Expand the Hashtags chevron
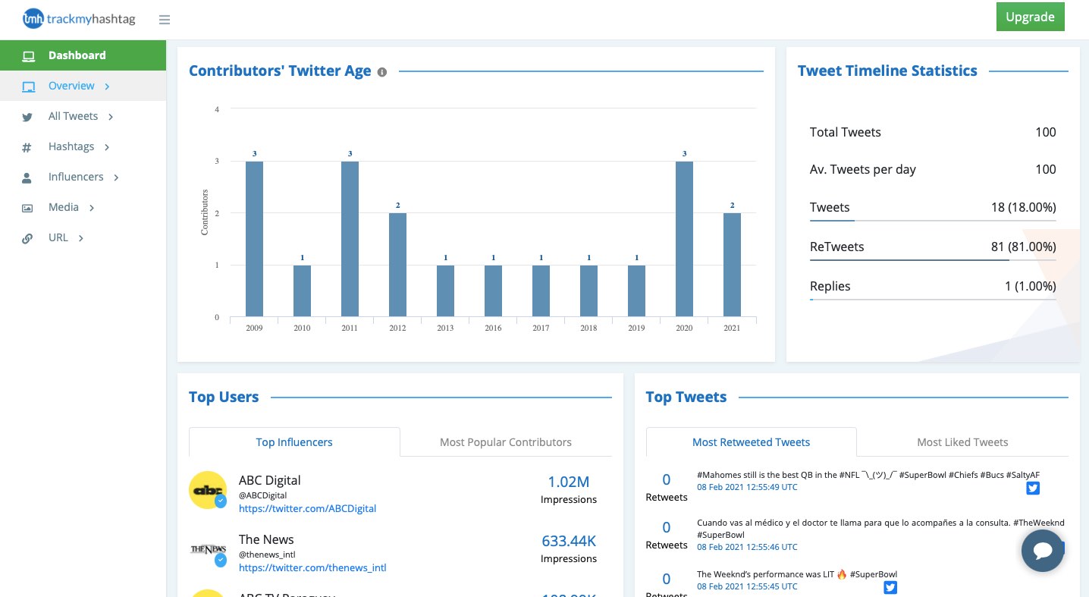The image size is (1089, 597). [107, 147]
